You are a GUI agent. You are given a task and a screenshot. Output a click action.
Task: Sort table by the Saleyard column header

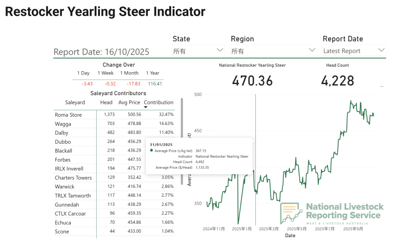(75, 102)
